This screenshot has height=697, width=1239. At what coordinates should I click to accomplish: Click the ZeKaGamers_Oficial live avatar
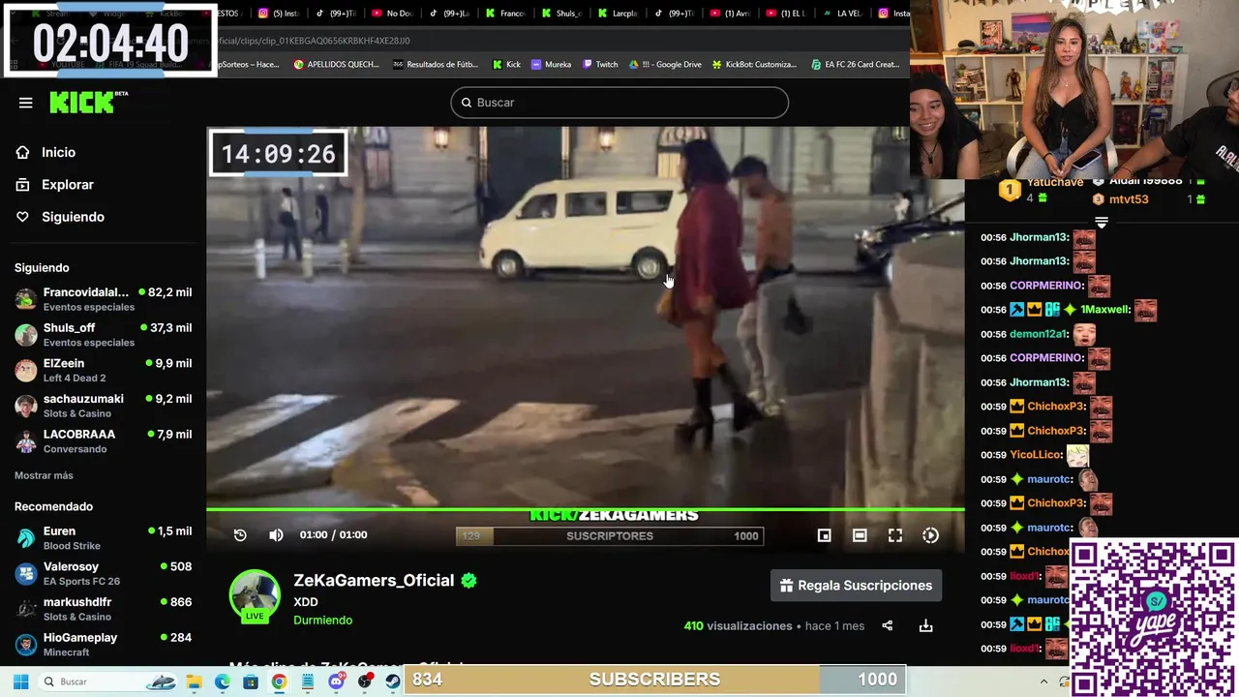click(255, 595)
